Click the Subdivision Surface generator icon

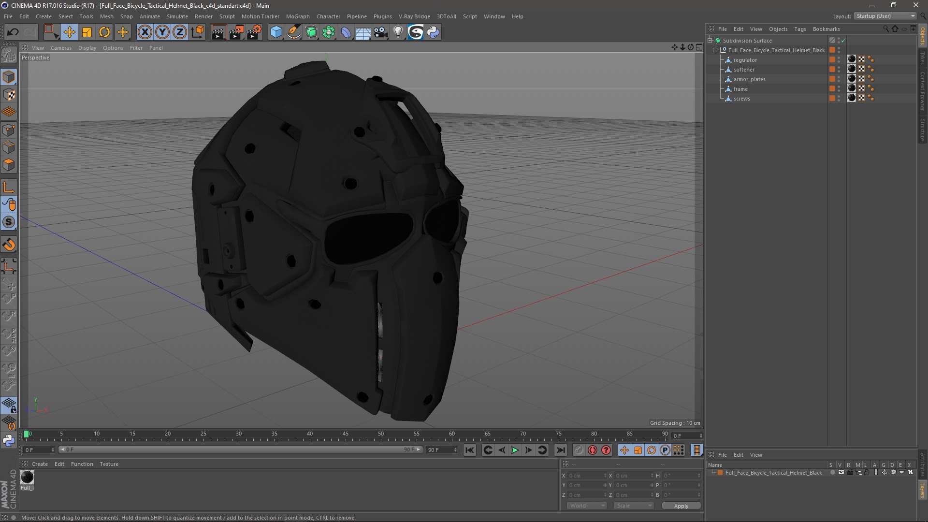point(312,32)
